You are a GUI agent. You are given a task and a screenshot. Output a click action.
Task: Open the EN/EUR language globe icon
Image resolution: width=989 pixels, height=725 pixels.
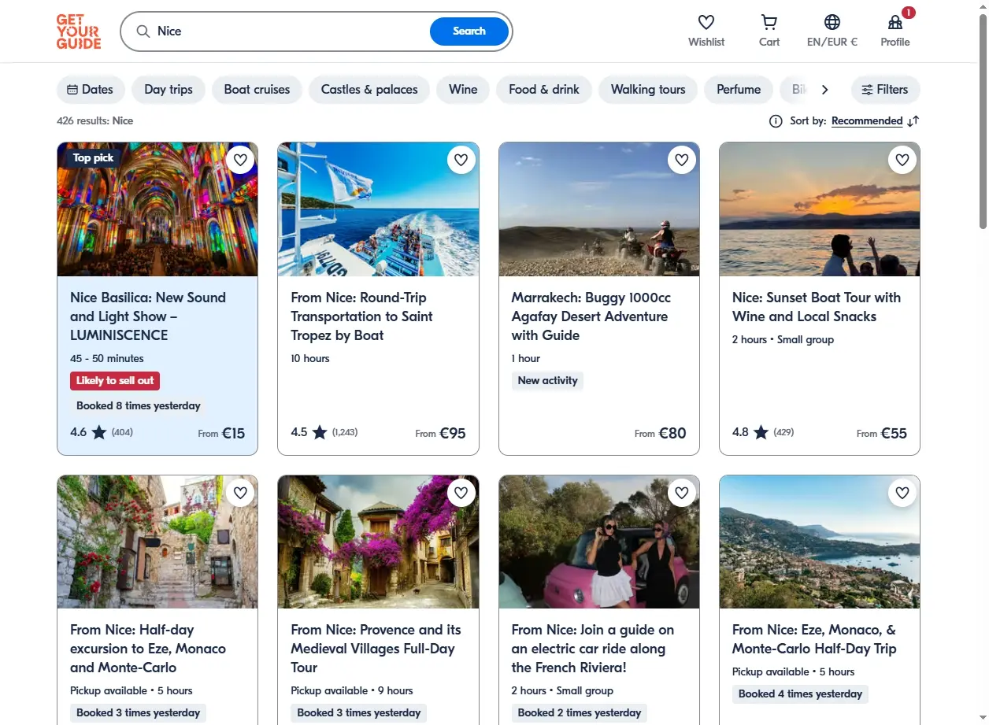[x=832, y=22]
